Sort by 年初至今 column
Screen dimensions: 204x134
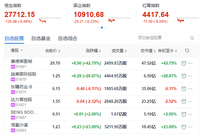(x=167, y=51)
